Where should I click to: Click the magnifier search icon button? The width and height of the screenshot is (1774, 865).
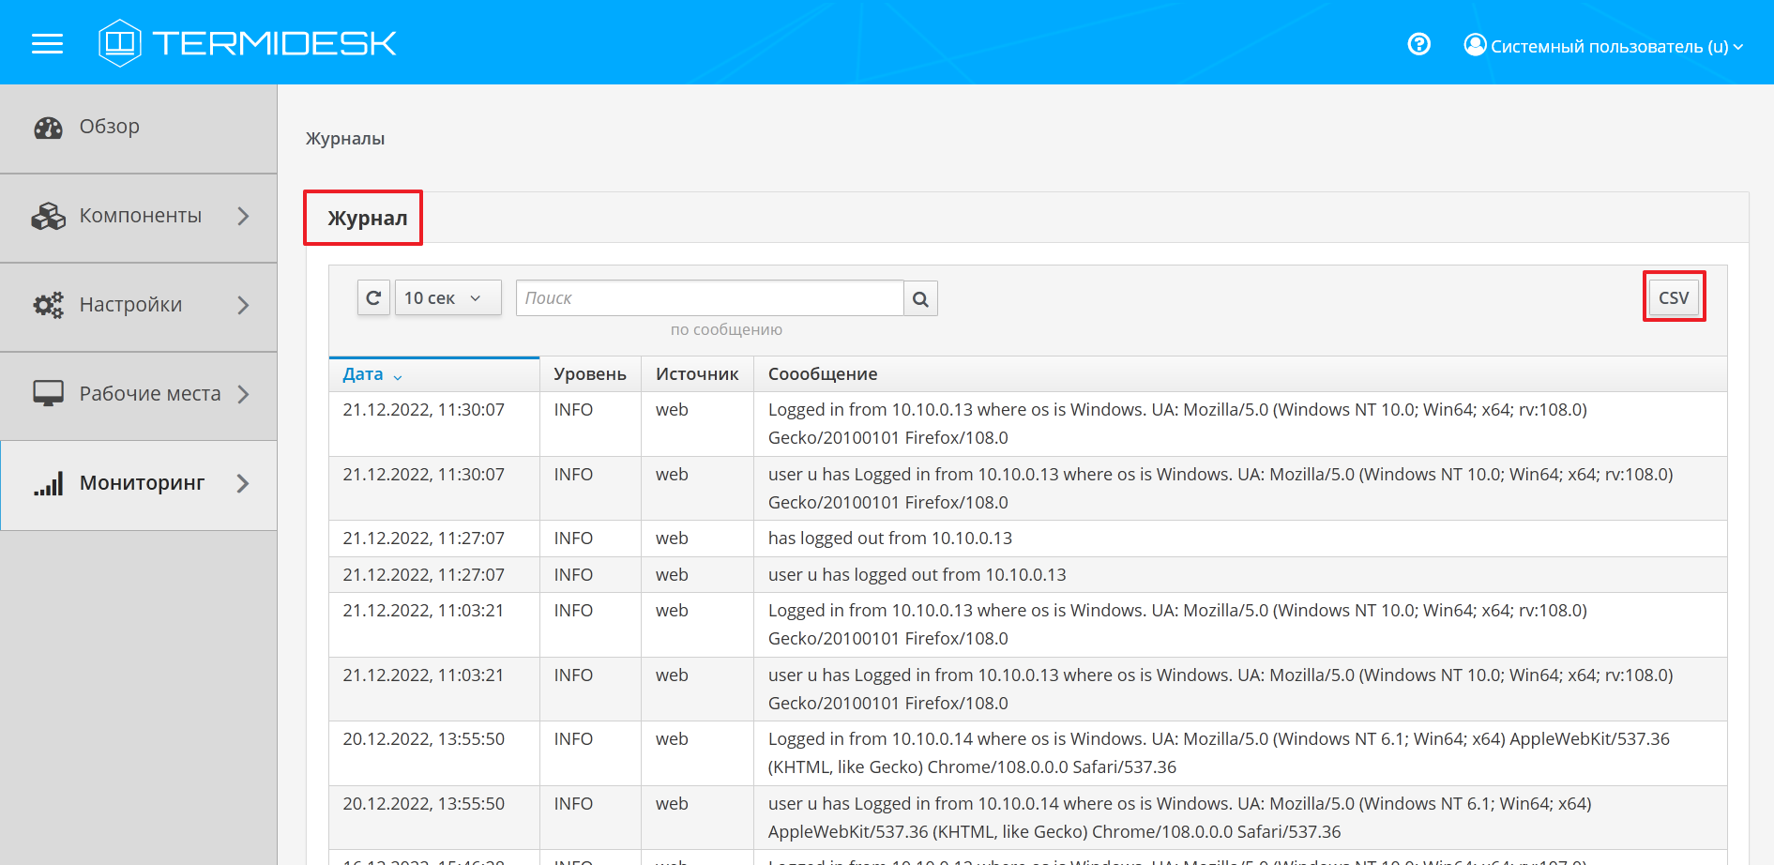pos(920,299)
